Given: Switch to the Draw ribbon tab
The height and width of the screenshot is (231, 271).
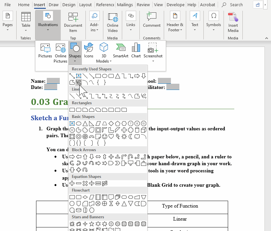Looking at the screenshot, I should 53,5.
